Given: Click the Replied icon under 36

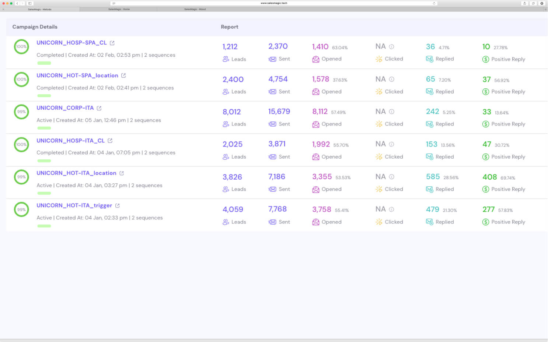Looking at the screenshot, I should pos(430,59).
